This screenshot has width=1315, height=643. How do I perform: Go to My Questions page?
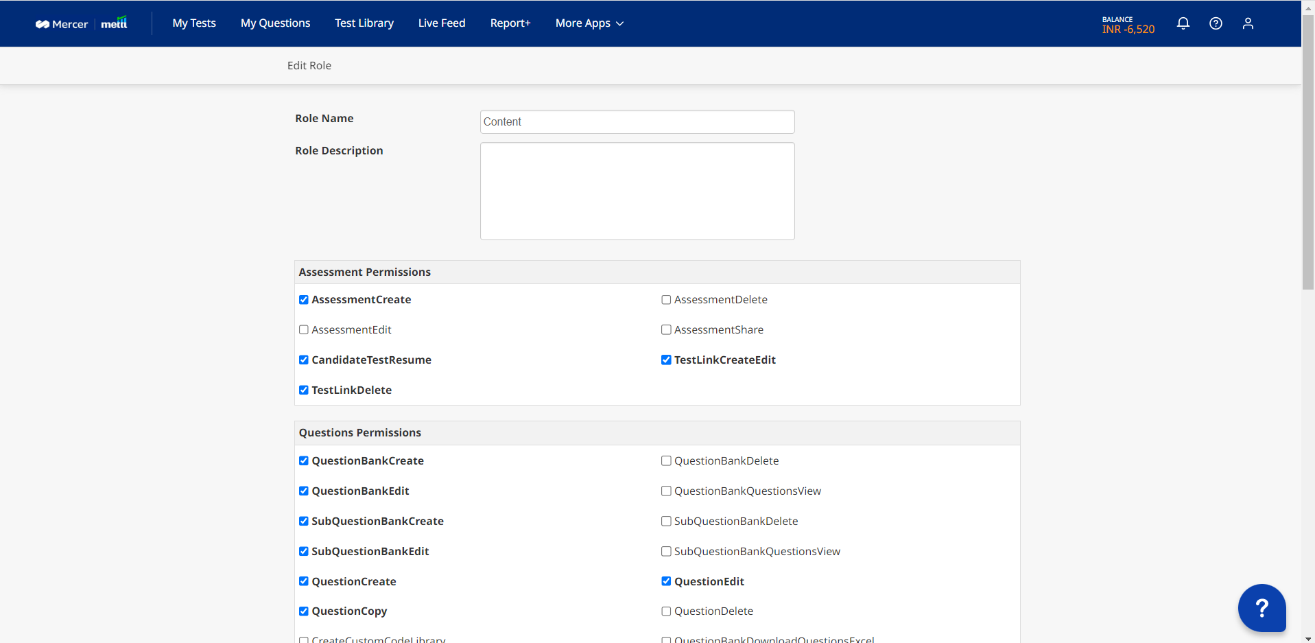(275, 23)
